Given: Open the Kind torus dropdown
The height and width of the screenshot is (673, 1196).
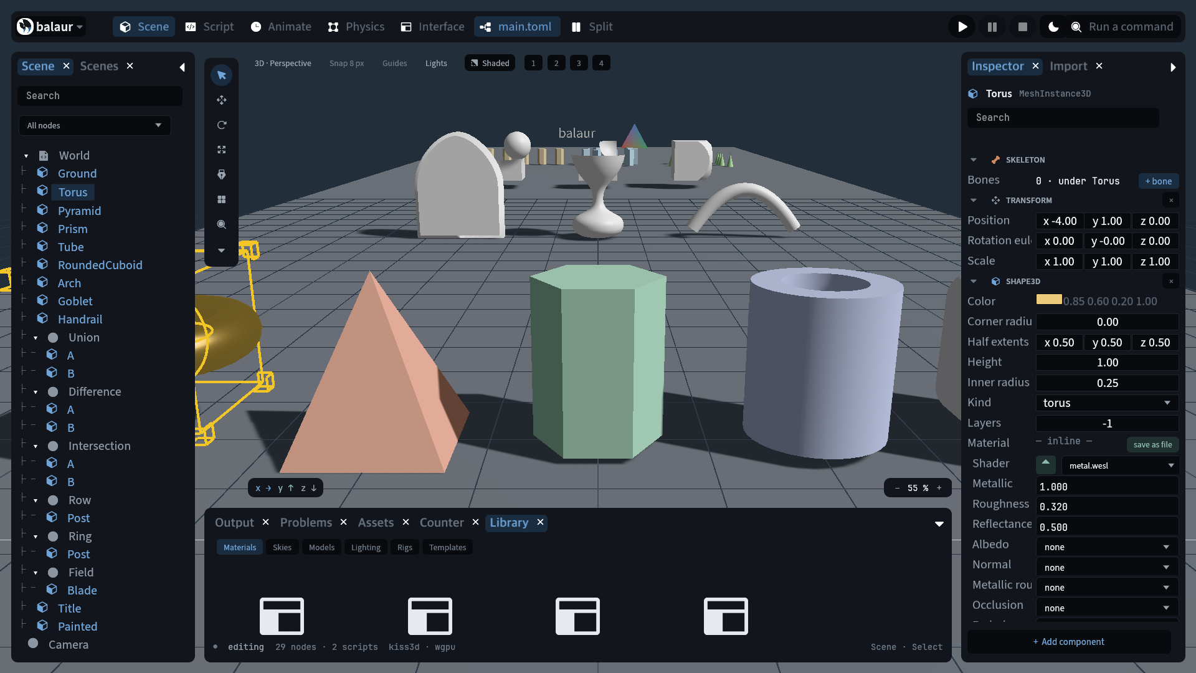Looking at the screenshot, I should click(x=1107, y=403).
